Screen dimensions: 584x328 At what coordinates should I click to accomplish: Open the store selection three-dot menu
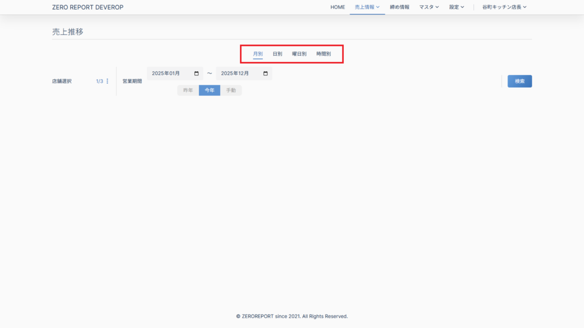[107, 81]
